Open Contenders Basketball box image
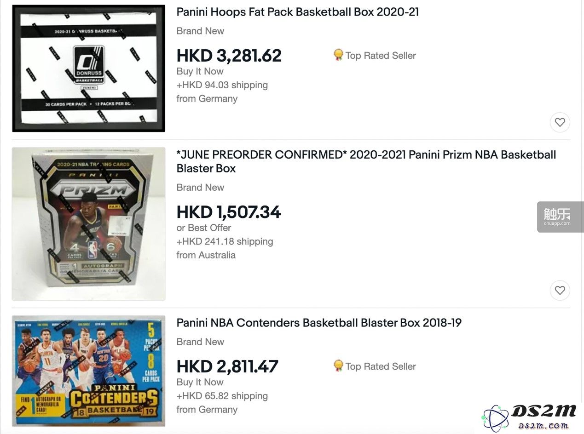Image resolution: width=584 pixels, height=434 pixels. 88,371
